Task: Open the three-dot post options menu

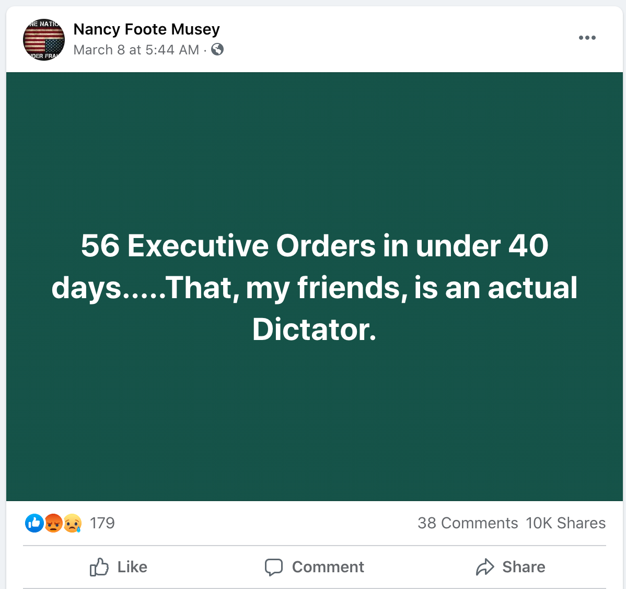Action: [587, 38]
